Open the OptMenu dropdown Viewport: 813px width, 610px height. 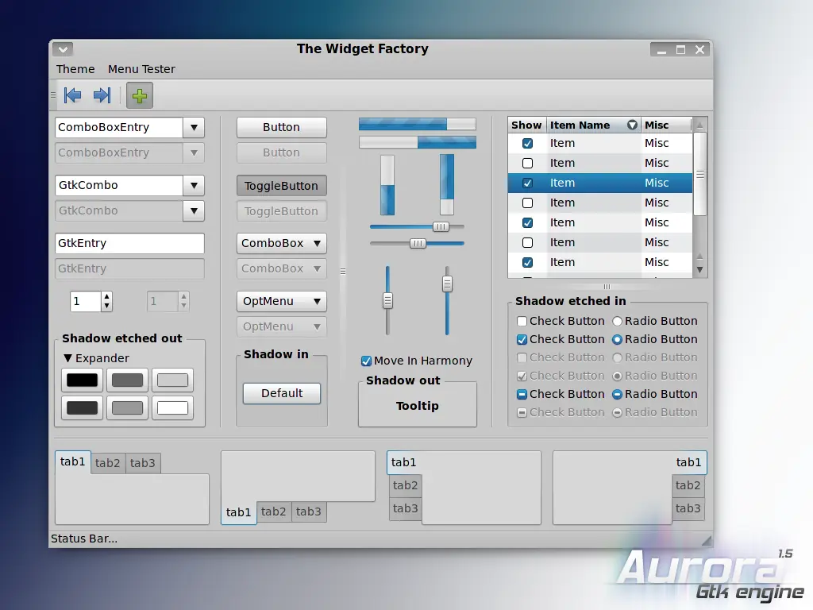[x=282, y=301]
